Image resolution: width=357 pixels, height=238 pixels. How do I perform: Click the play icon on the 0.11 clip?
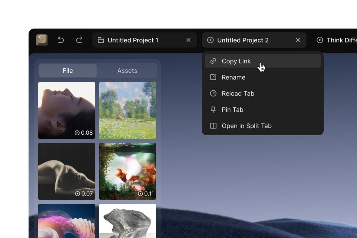coord(140,193)
